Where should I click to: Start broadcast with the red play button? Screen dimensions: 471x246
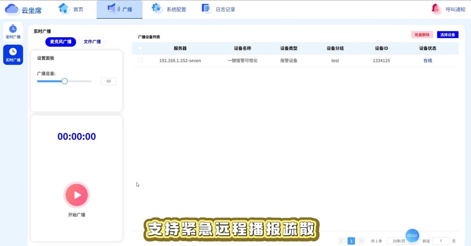[x=77, y=195]
